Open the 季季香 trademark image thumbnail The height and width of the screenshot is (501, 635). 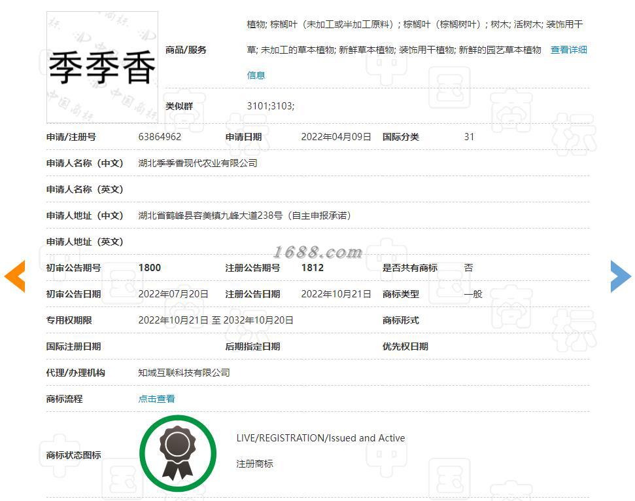pyautogui.click(x=102, y=67)
